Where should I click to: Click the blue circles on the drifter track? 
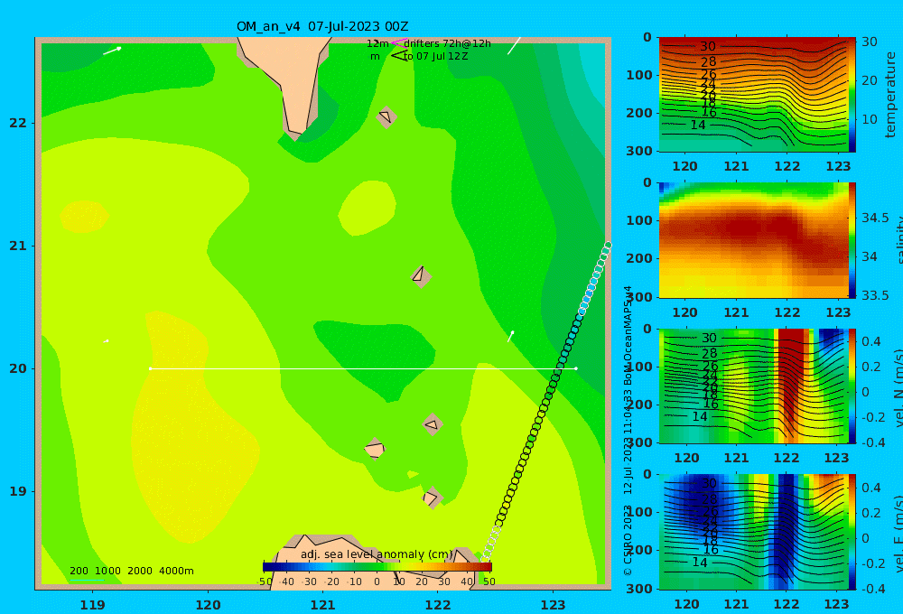coord(589,295)
